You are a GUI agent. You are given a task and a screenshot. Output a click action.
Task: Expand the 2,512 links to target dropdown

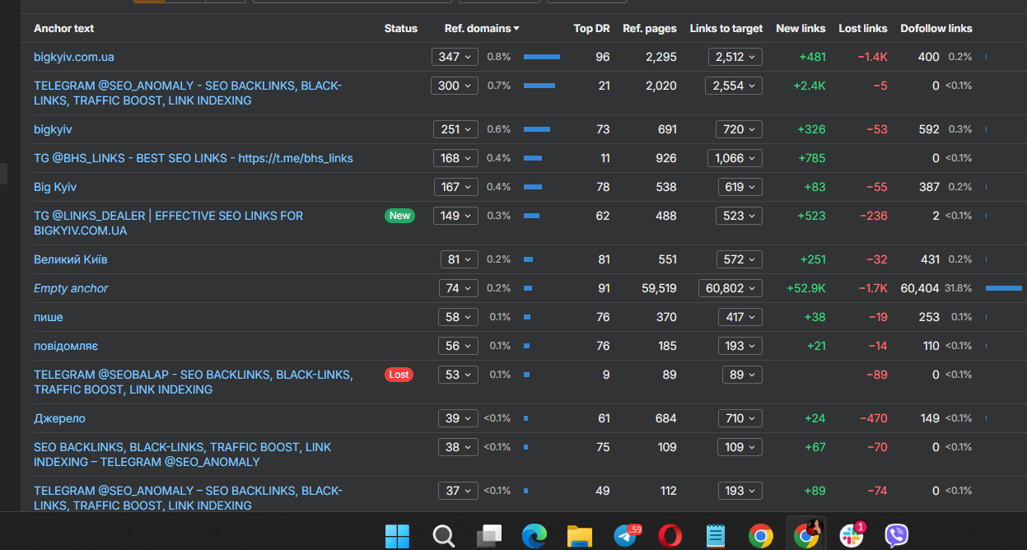[735, 57]
